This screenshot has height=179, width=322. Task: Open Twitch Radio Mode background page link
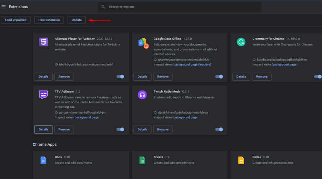tap(185, 117)
